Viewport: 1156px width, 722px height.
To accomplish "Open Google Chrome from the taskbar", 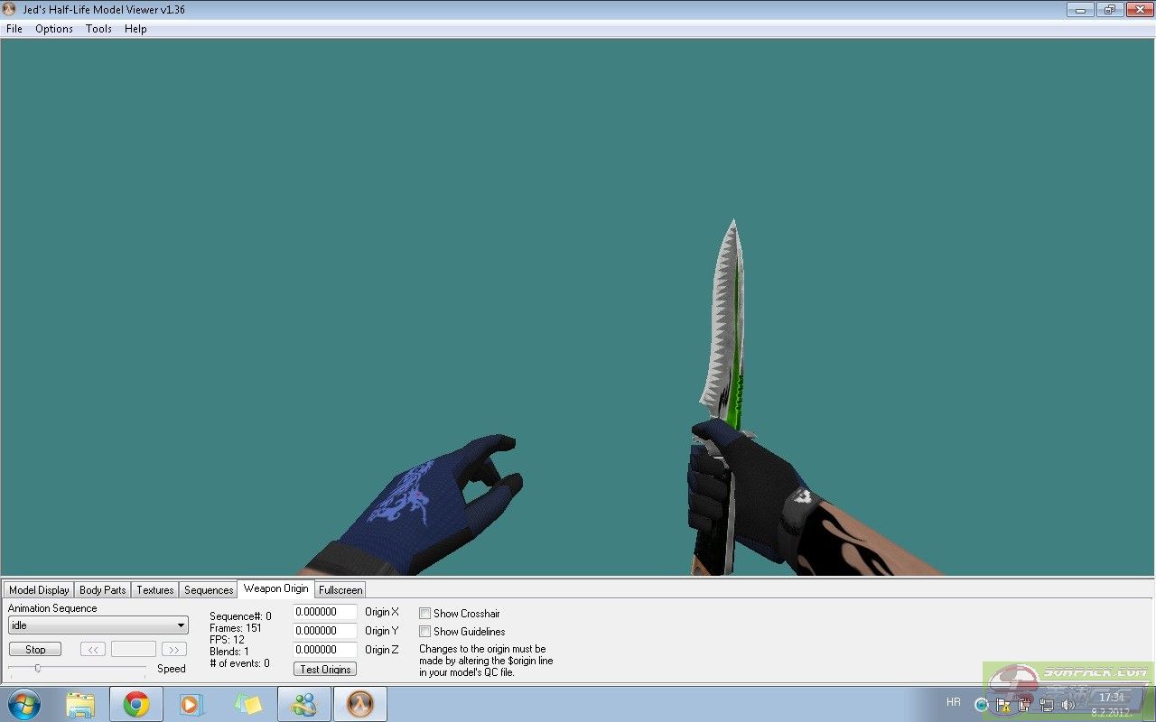I will point(136,704).
